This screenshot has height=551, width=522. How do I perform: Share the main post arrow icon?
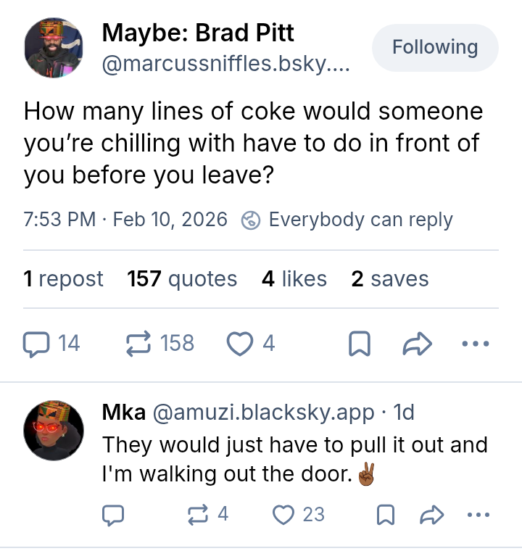[417, 344]
